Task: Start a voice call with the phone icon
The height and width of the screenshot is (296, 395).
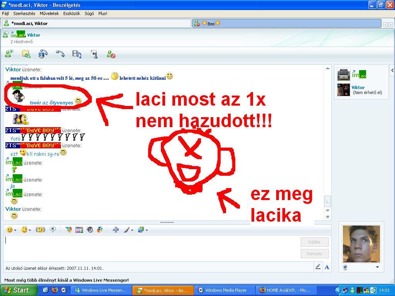Action: (x=60, y=54)
